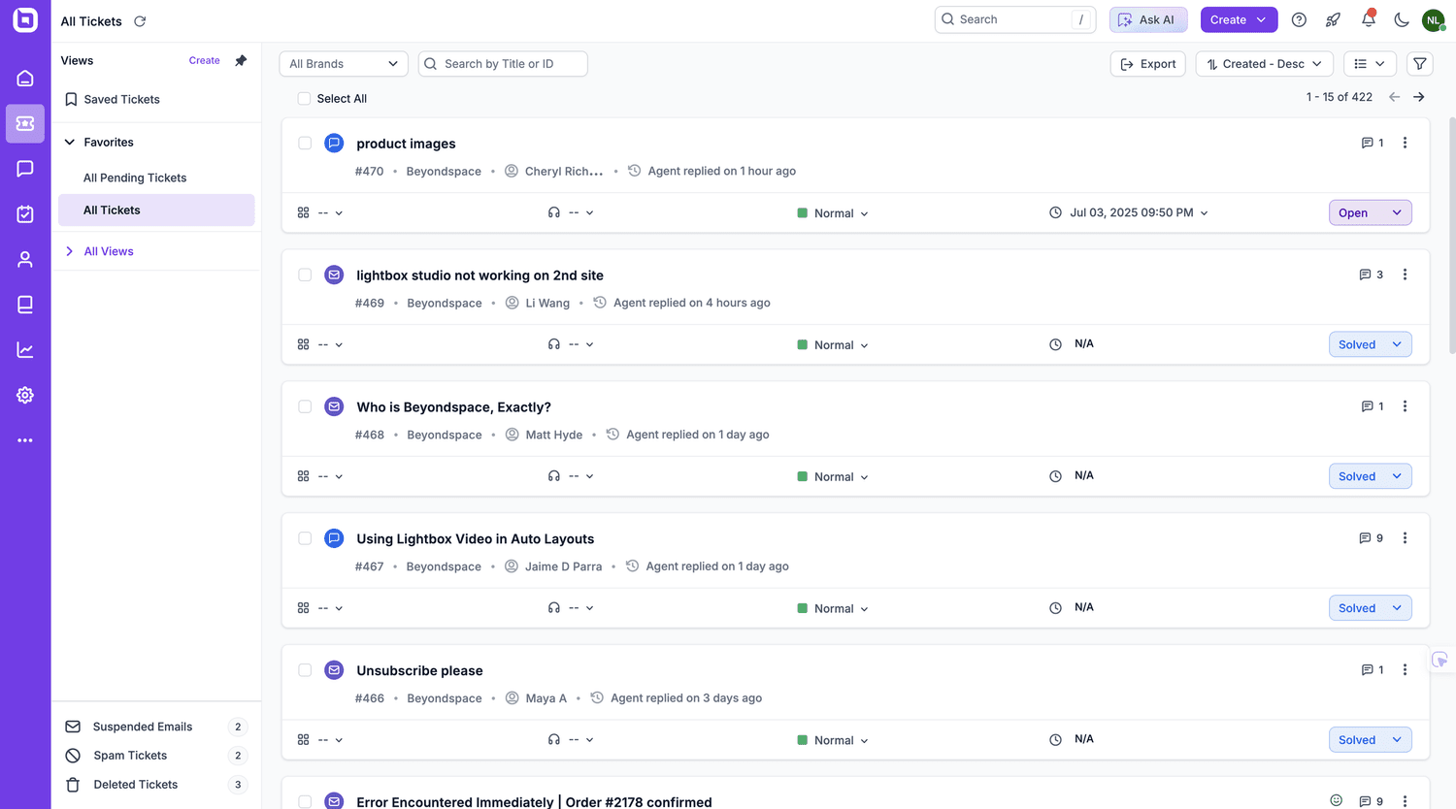Check the Select All checkbox
1456x809 pixels.
pyautogui.click(x=304, y=99)
